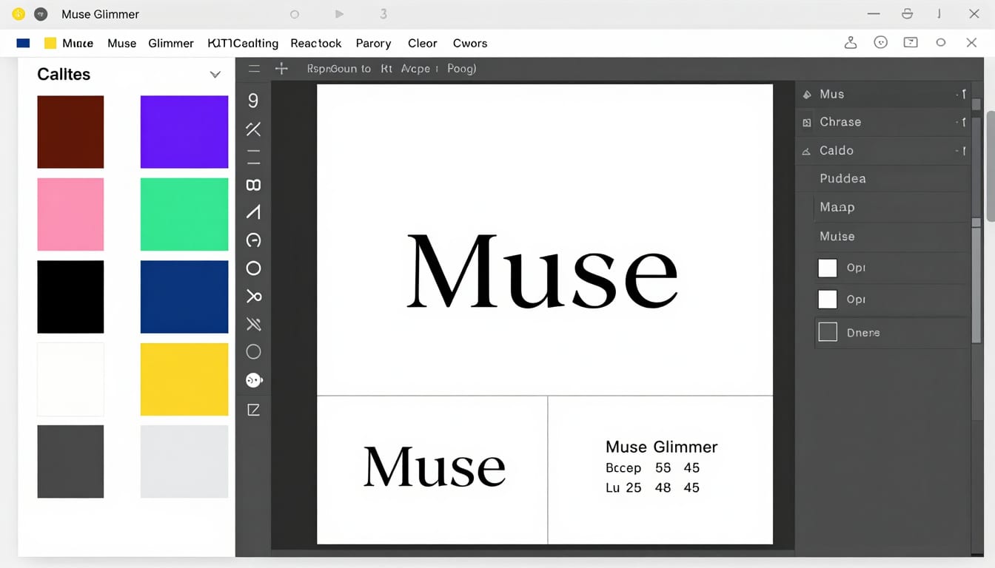Expand the Caldo row's right-side marker
The image size is (995, 568).
[x=961, y=151]
